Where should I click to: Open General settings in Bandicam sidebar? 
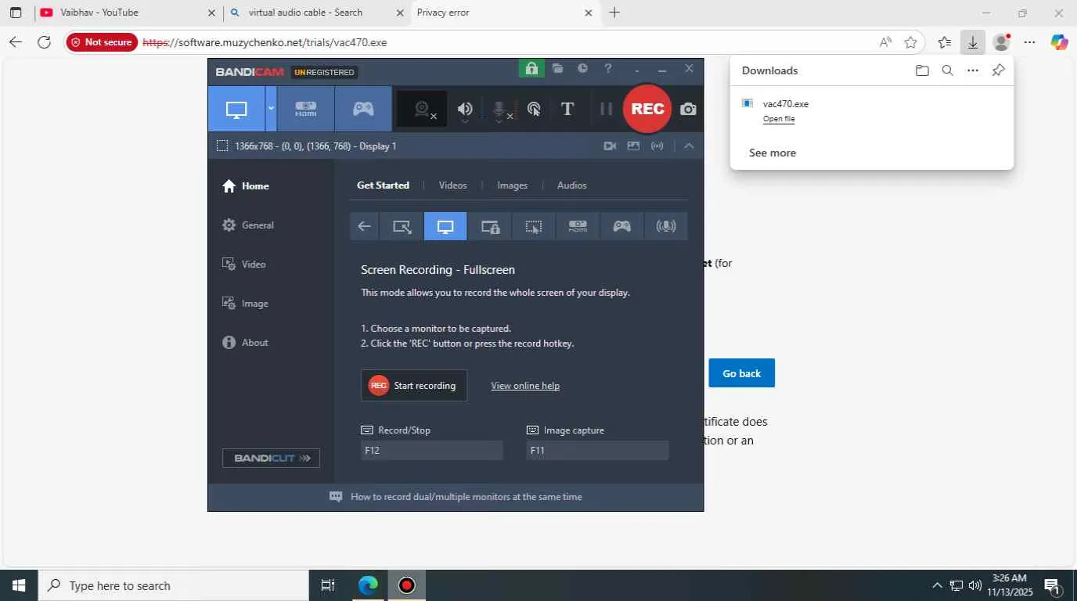pos(248,225)
